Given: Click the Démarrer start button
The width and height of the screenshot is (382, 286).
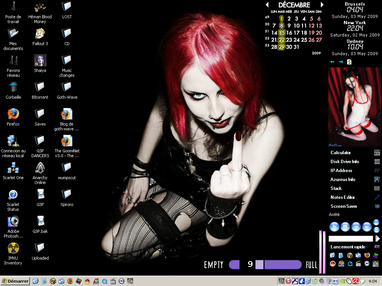Looking at the screenshot, I should (15, 281).
